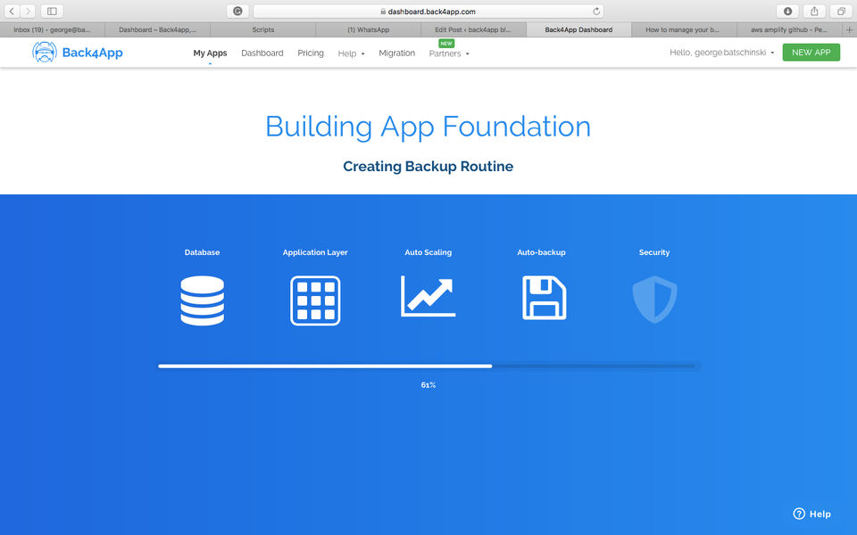The height and width of the screenshot is (535, 857).
Task: Click the Auto Scaling chart icon
Action: [x=428, y=296]
